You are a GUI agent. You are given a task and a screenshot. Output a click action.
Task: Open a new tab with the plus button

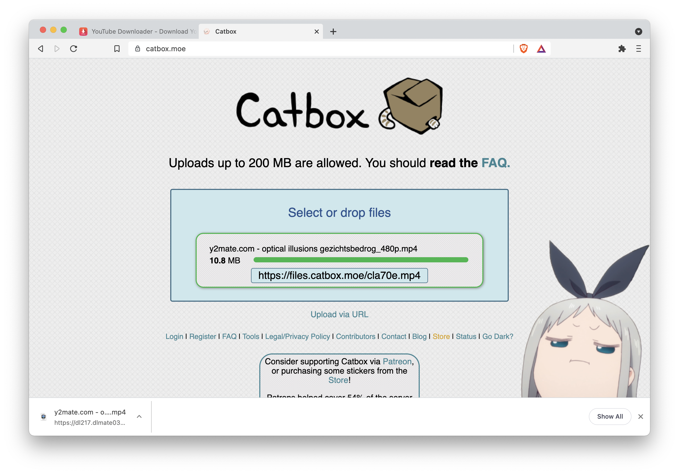pos(333,31)
